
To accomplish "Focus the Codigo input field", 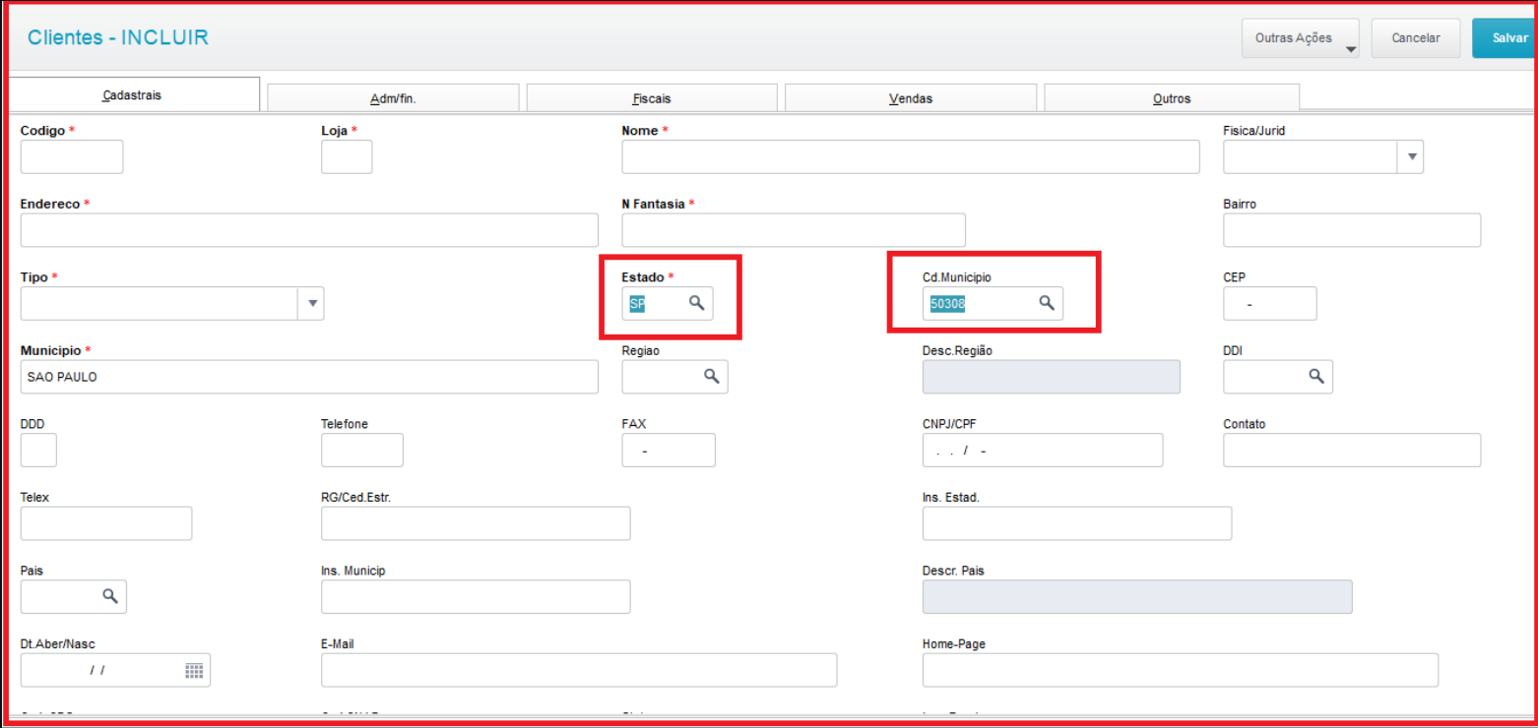I will click(x=72, y=156).
